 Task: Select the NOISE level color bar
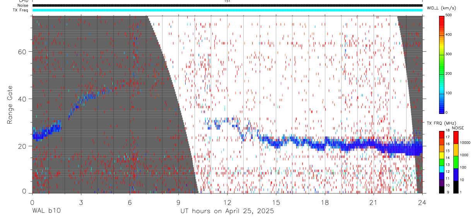pyautogui.click(x=456, y=162)
